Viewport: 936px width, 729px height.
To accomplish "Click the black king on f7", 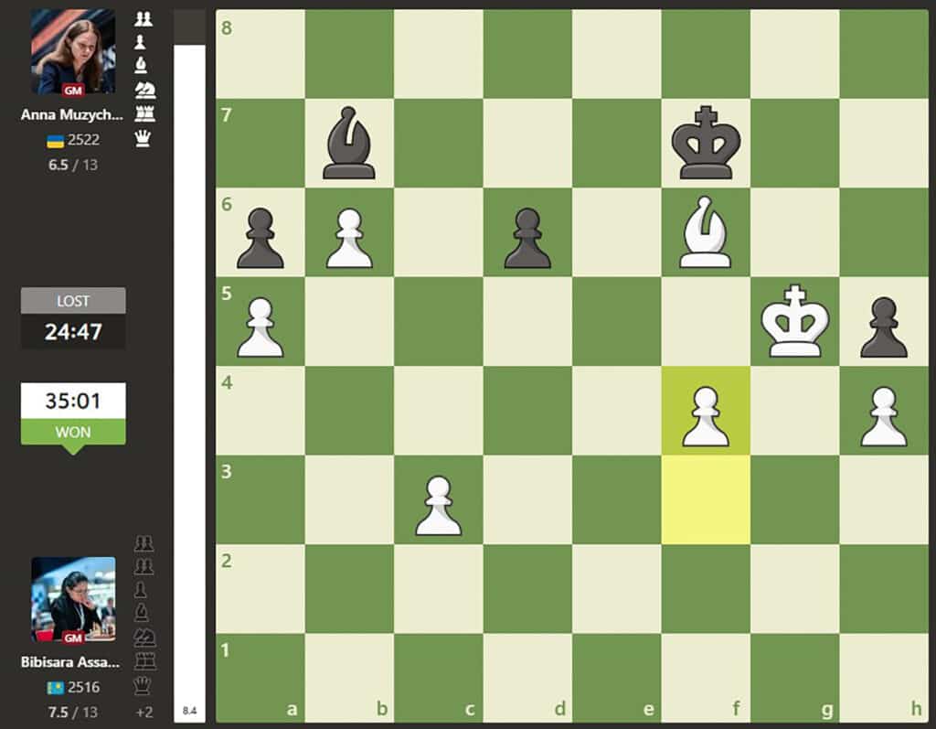I will coord(705,144).
